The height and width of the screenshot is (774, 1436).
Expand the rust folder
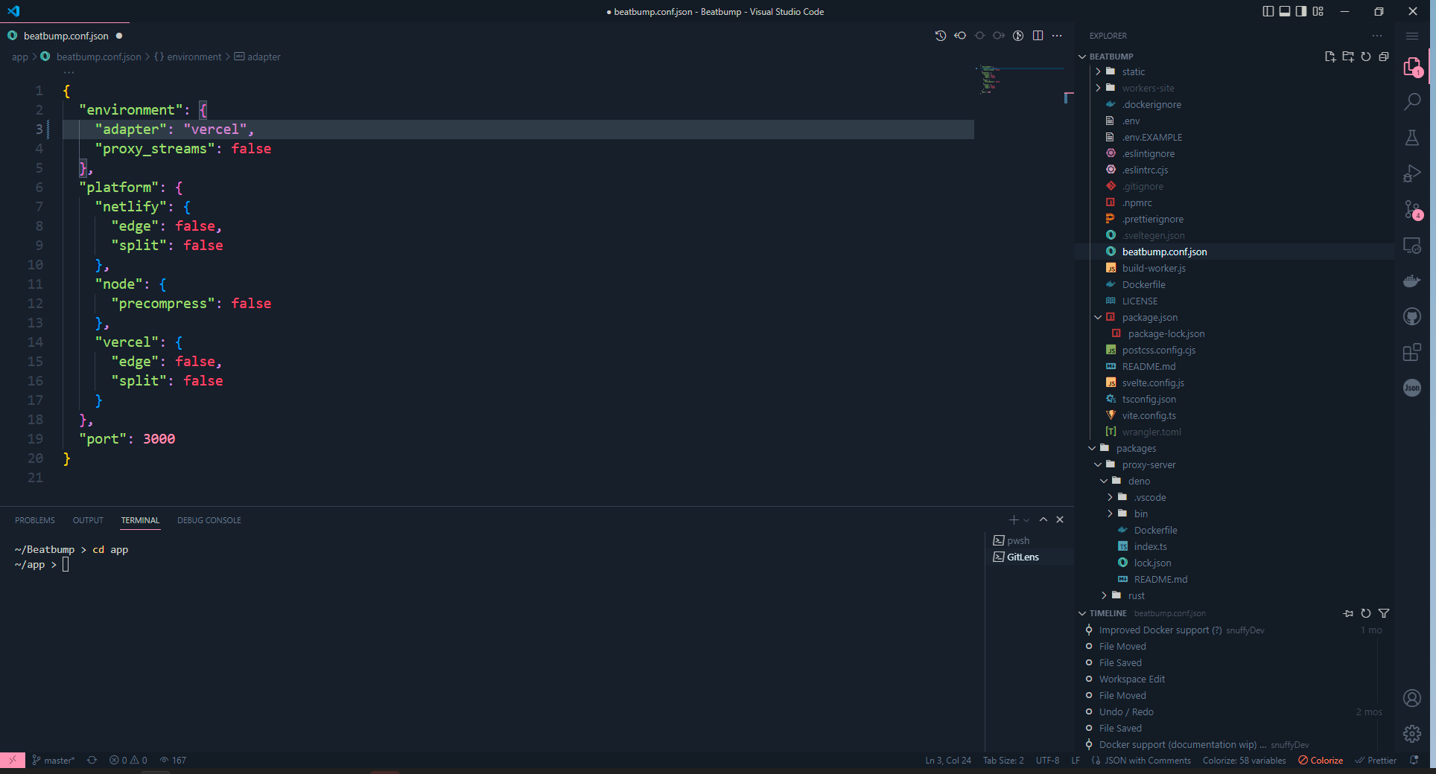[x=1104, y=595]
